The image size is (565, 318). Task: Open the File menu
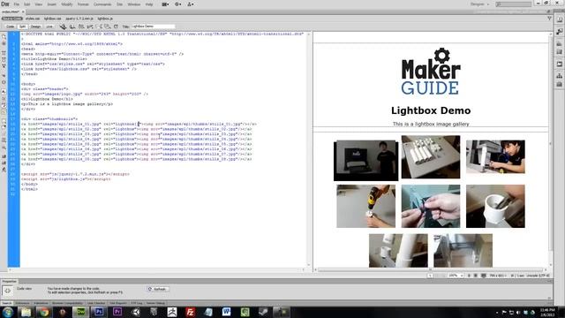coord(17,4)
